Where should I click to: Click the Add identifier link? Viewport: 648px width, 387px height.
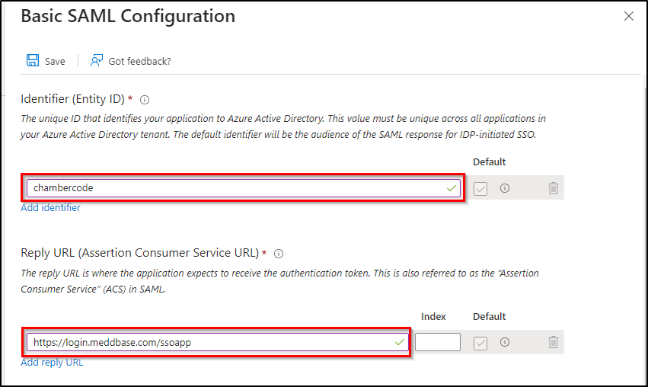click(x=50, y=208)
